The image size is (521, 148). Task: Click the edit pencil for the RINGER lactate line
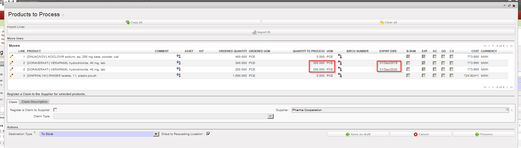pyautogui.click(x=12, y=75)
